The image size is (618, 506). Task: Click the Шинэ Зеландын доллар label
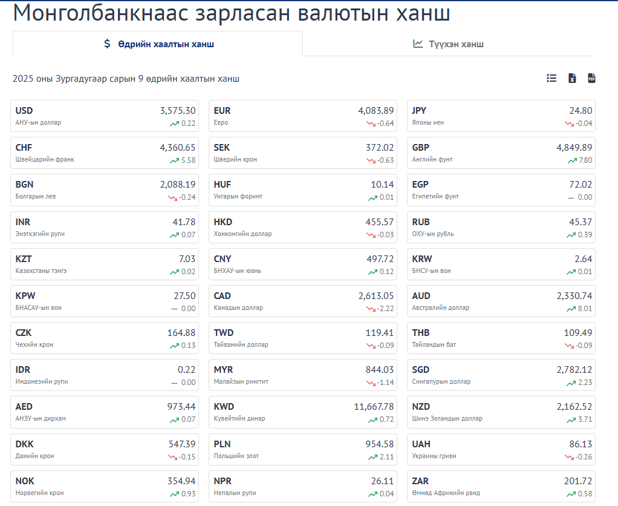pyautogui.click(x=447, y=418)
